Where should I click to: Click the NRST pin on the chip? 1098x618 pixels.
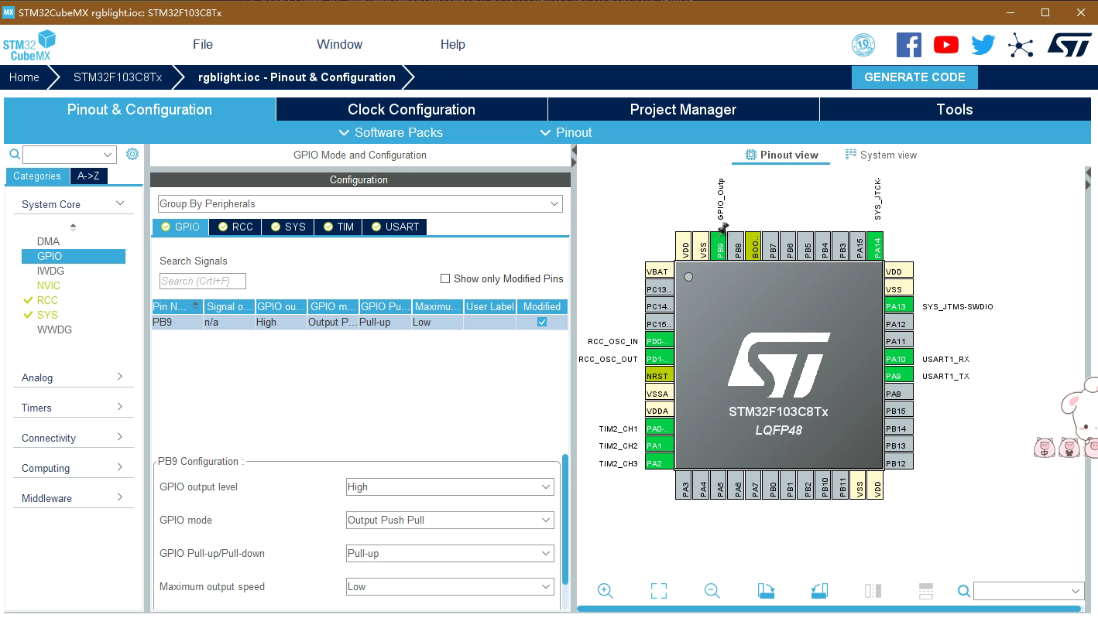(660, 376)
